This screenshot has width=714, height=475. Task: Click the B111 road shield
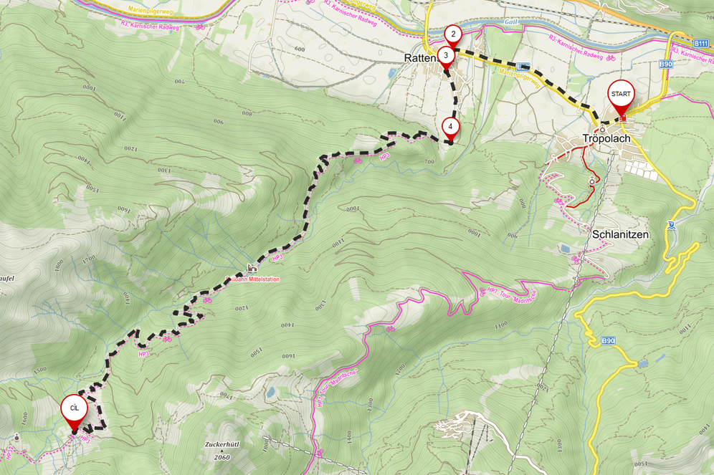point(701,43)
